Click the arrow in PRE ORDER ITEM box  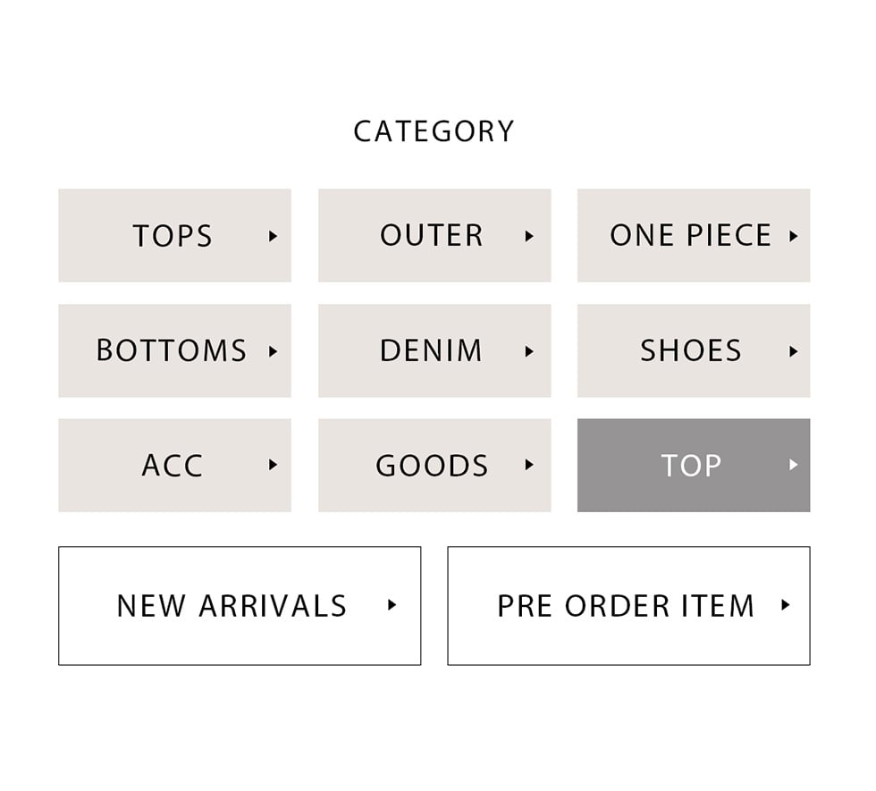pyautogui.click(x=785, y=605)
